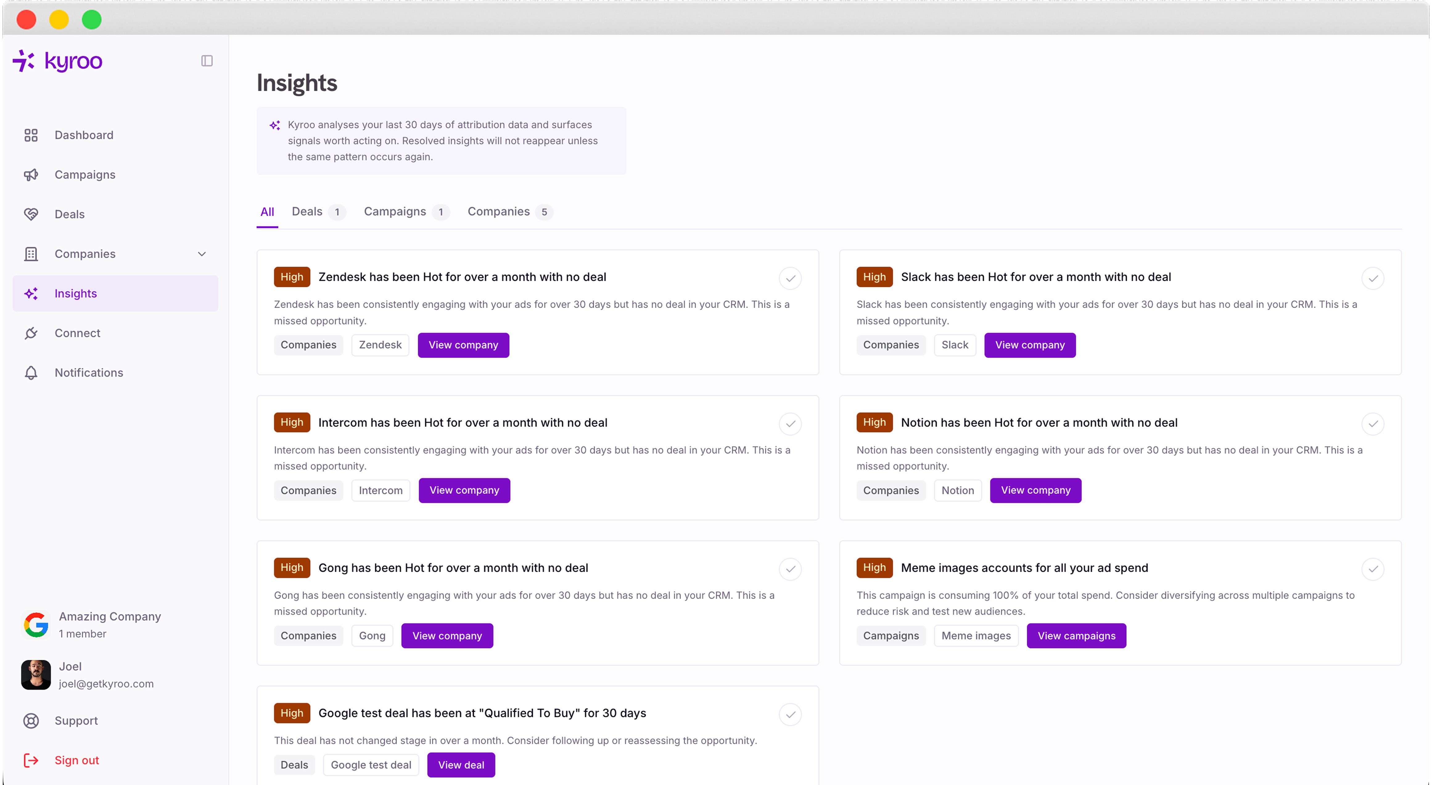
Task: Click the Dashboard grid icon
Action: tap(31, 135)
